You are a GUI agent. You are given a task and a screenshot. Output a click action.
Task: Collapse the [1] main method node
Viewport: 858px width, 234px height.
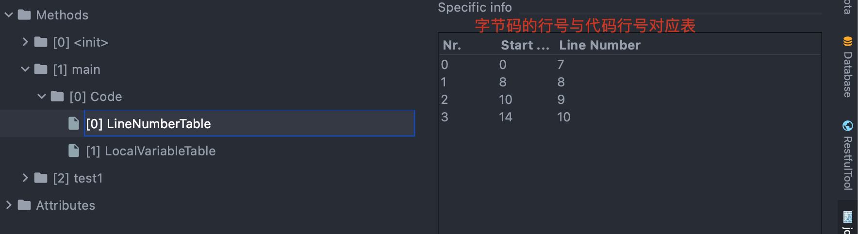pos(25,69)
